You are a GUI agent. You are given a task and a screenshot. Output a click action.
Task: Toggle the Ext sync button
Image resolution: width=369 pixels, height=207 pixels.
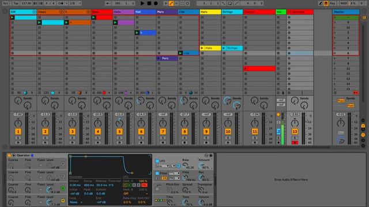[x=6, y=3]
